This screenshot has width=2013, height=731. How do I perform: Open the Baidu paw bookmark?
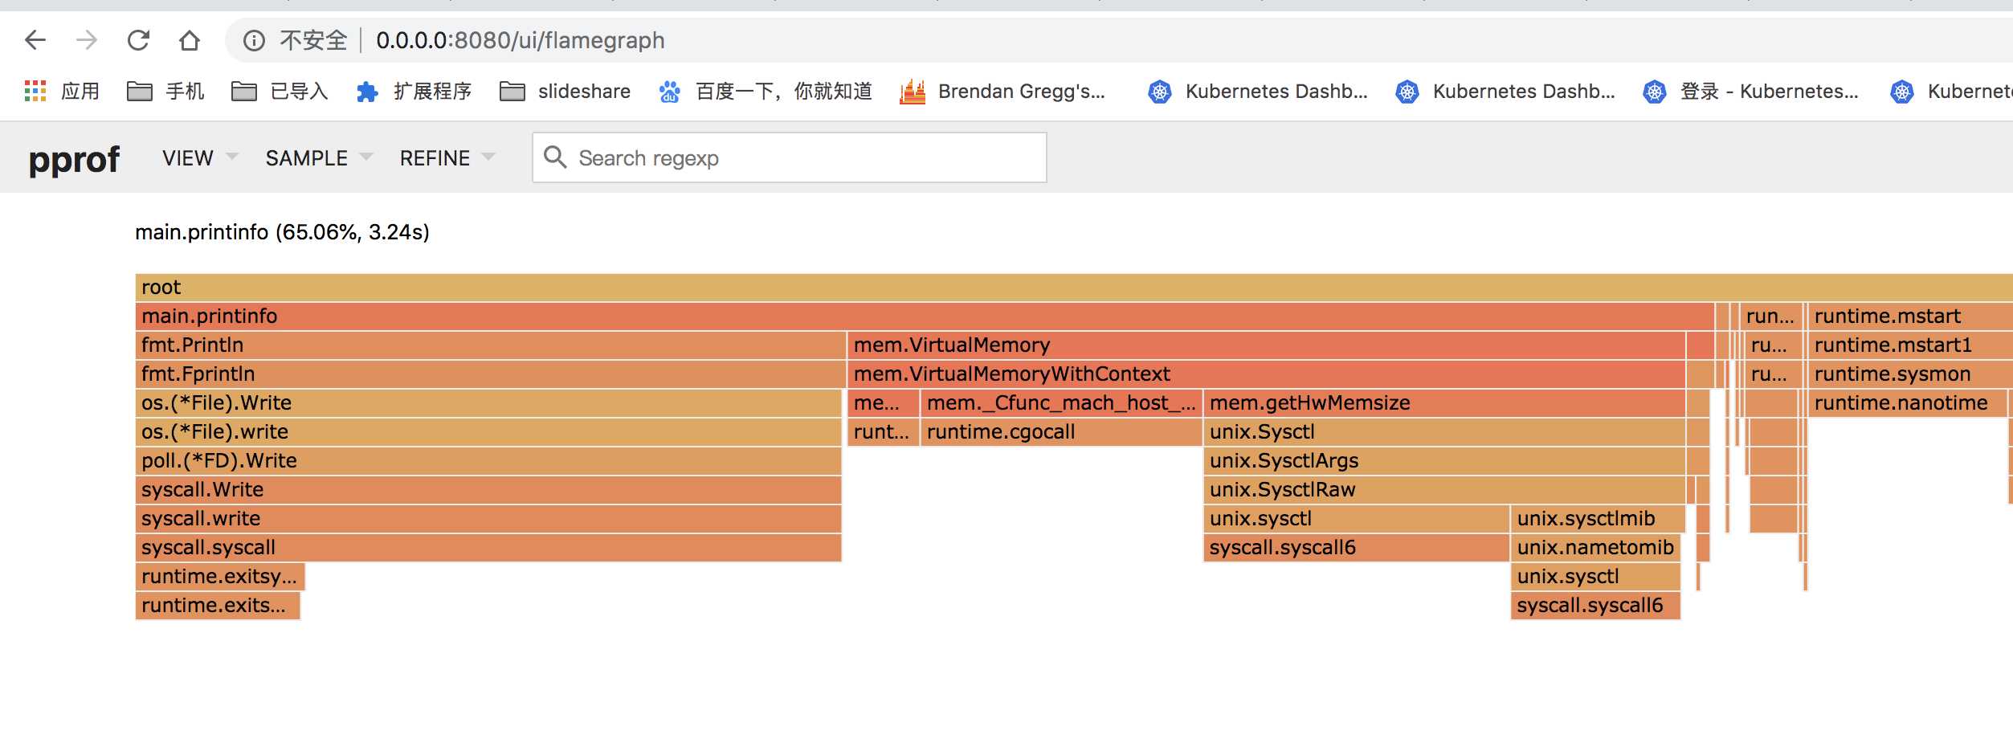click(x=765, y=91)
